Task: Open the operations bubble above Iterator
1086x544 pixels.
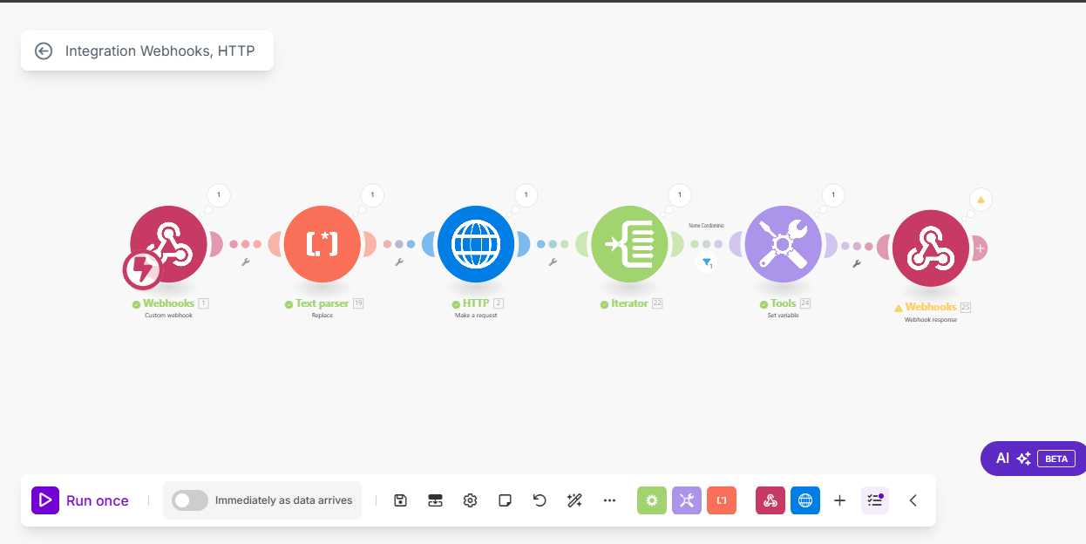Action: pos(679,195)
